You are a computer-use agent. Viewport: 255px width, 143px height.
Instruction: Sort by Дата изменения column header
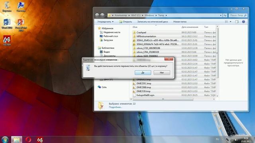pos(190,27)
